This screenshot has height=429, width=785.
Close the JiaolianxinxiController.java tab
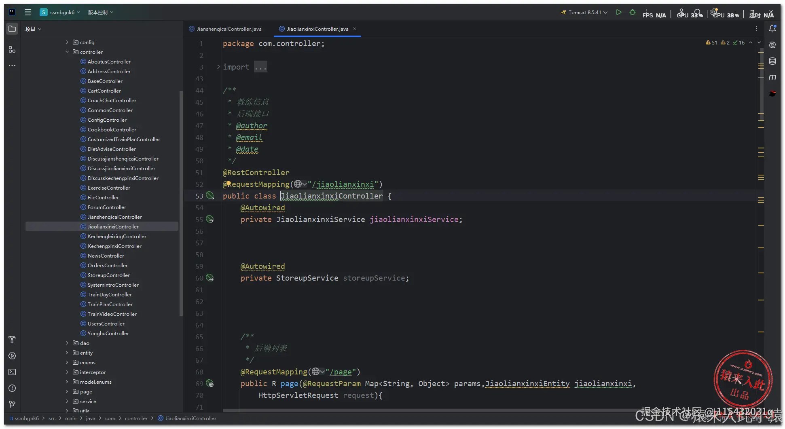tap(355, 29)
